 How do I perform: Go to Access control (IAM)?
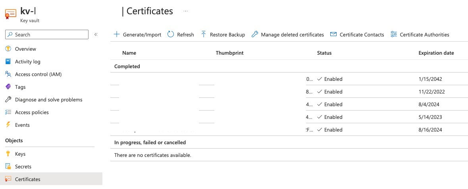click(x=38, y=74)
